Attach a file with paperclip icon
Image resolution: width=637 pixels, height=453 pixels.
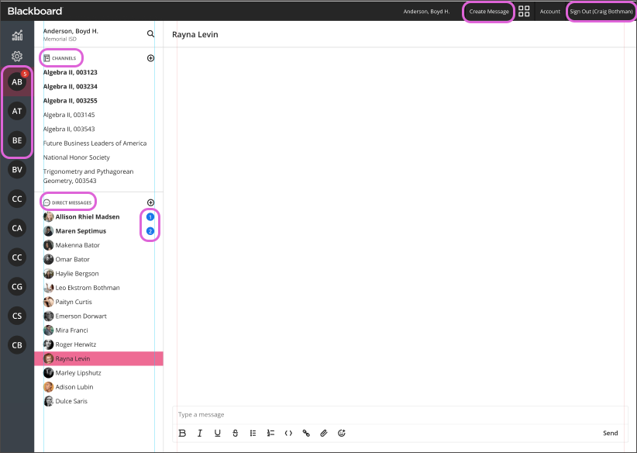[x=324, y=433]
